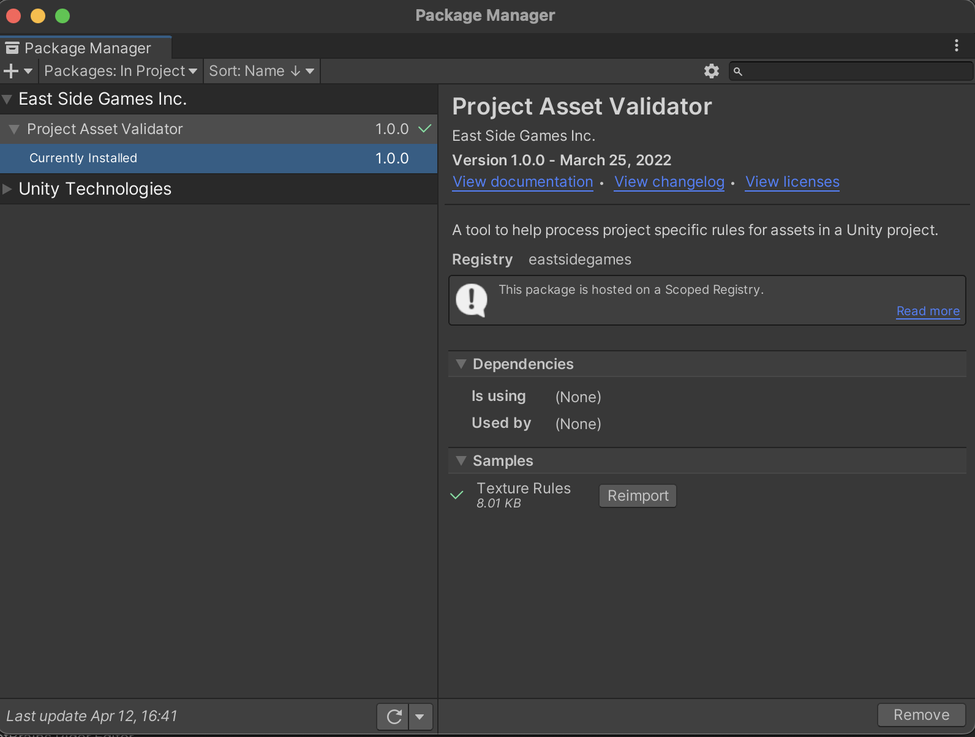
Task: Open the add package plus menu
Action: (x=18, y=71)
